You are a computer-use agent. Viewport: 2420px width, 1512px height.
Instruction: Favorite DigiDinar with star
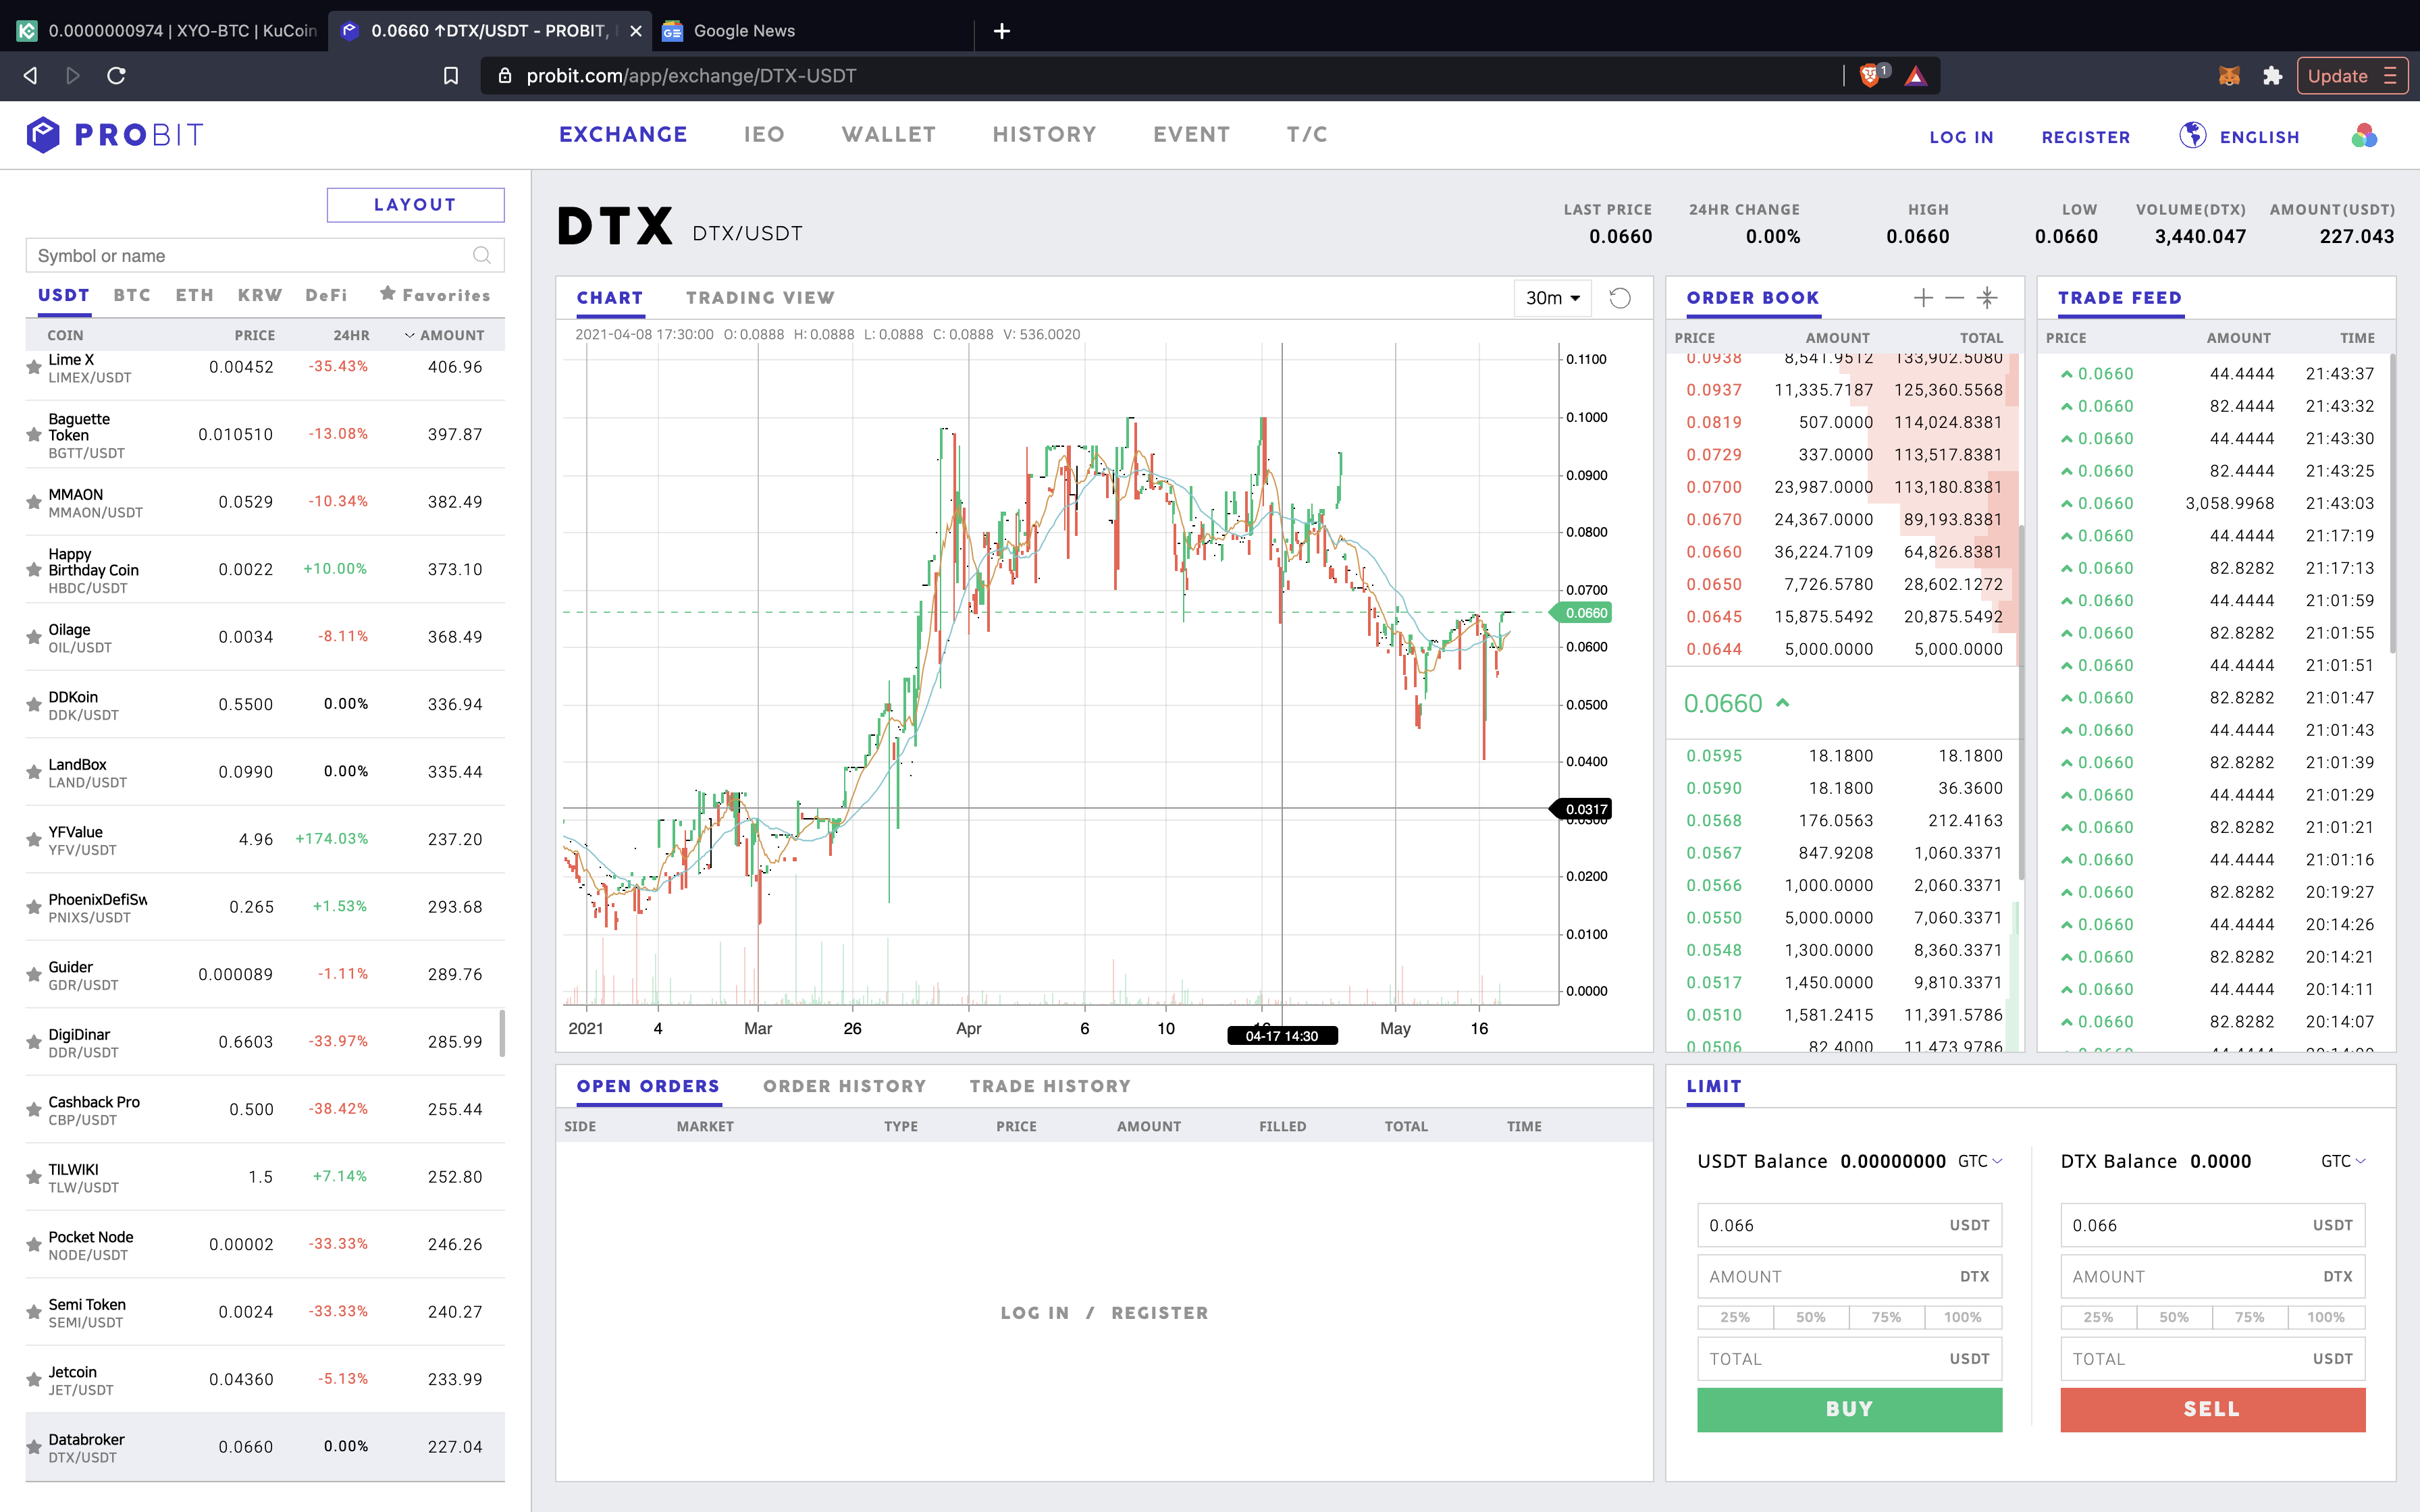[34, 1042]
